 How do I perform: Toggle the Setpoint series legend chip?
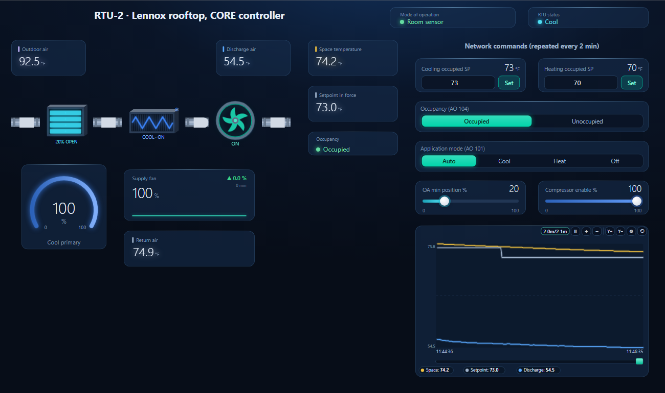click(484, 370)
